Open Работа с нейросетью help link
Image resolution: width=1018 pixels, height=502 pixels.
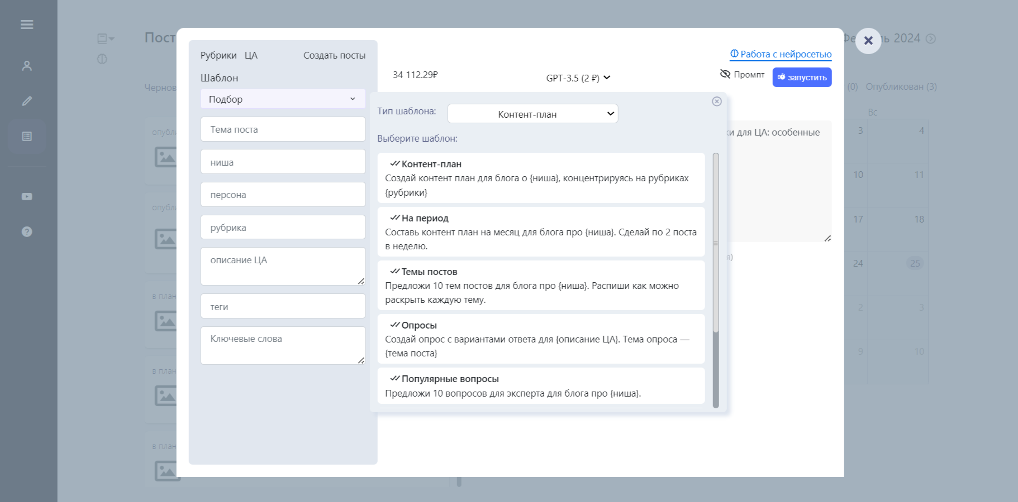[781, 54]
